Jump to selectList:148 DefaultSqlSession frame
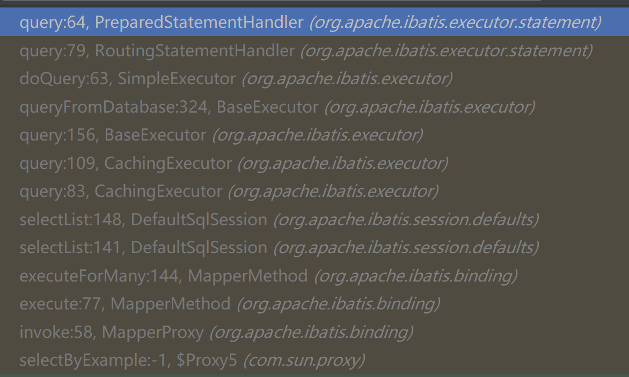629x377 pixels. click(x=143, y=219)
